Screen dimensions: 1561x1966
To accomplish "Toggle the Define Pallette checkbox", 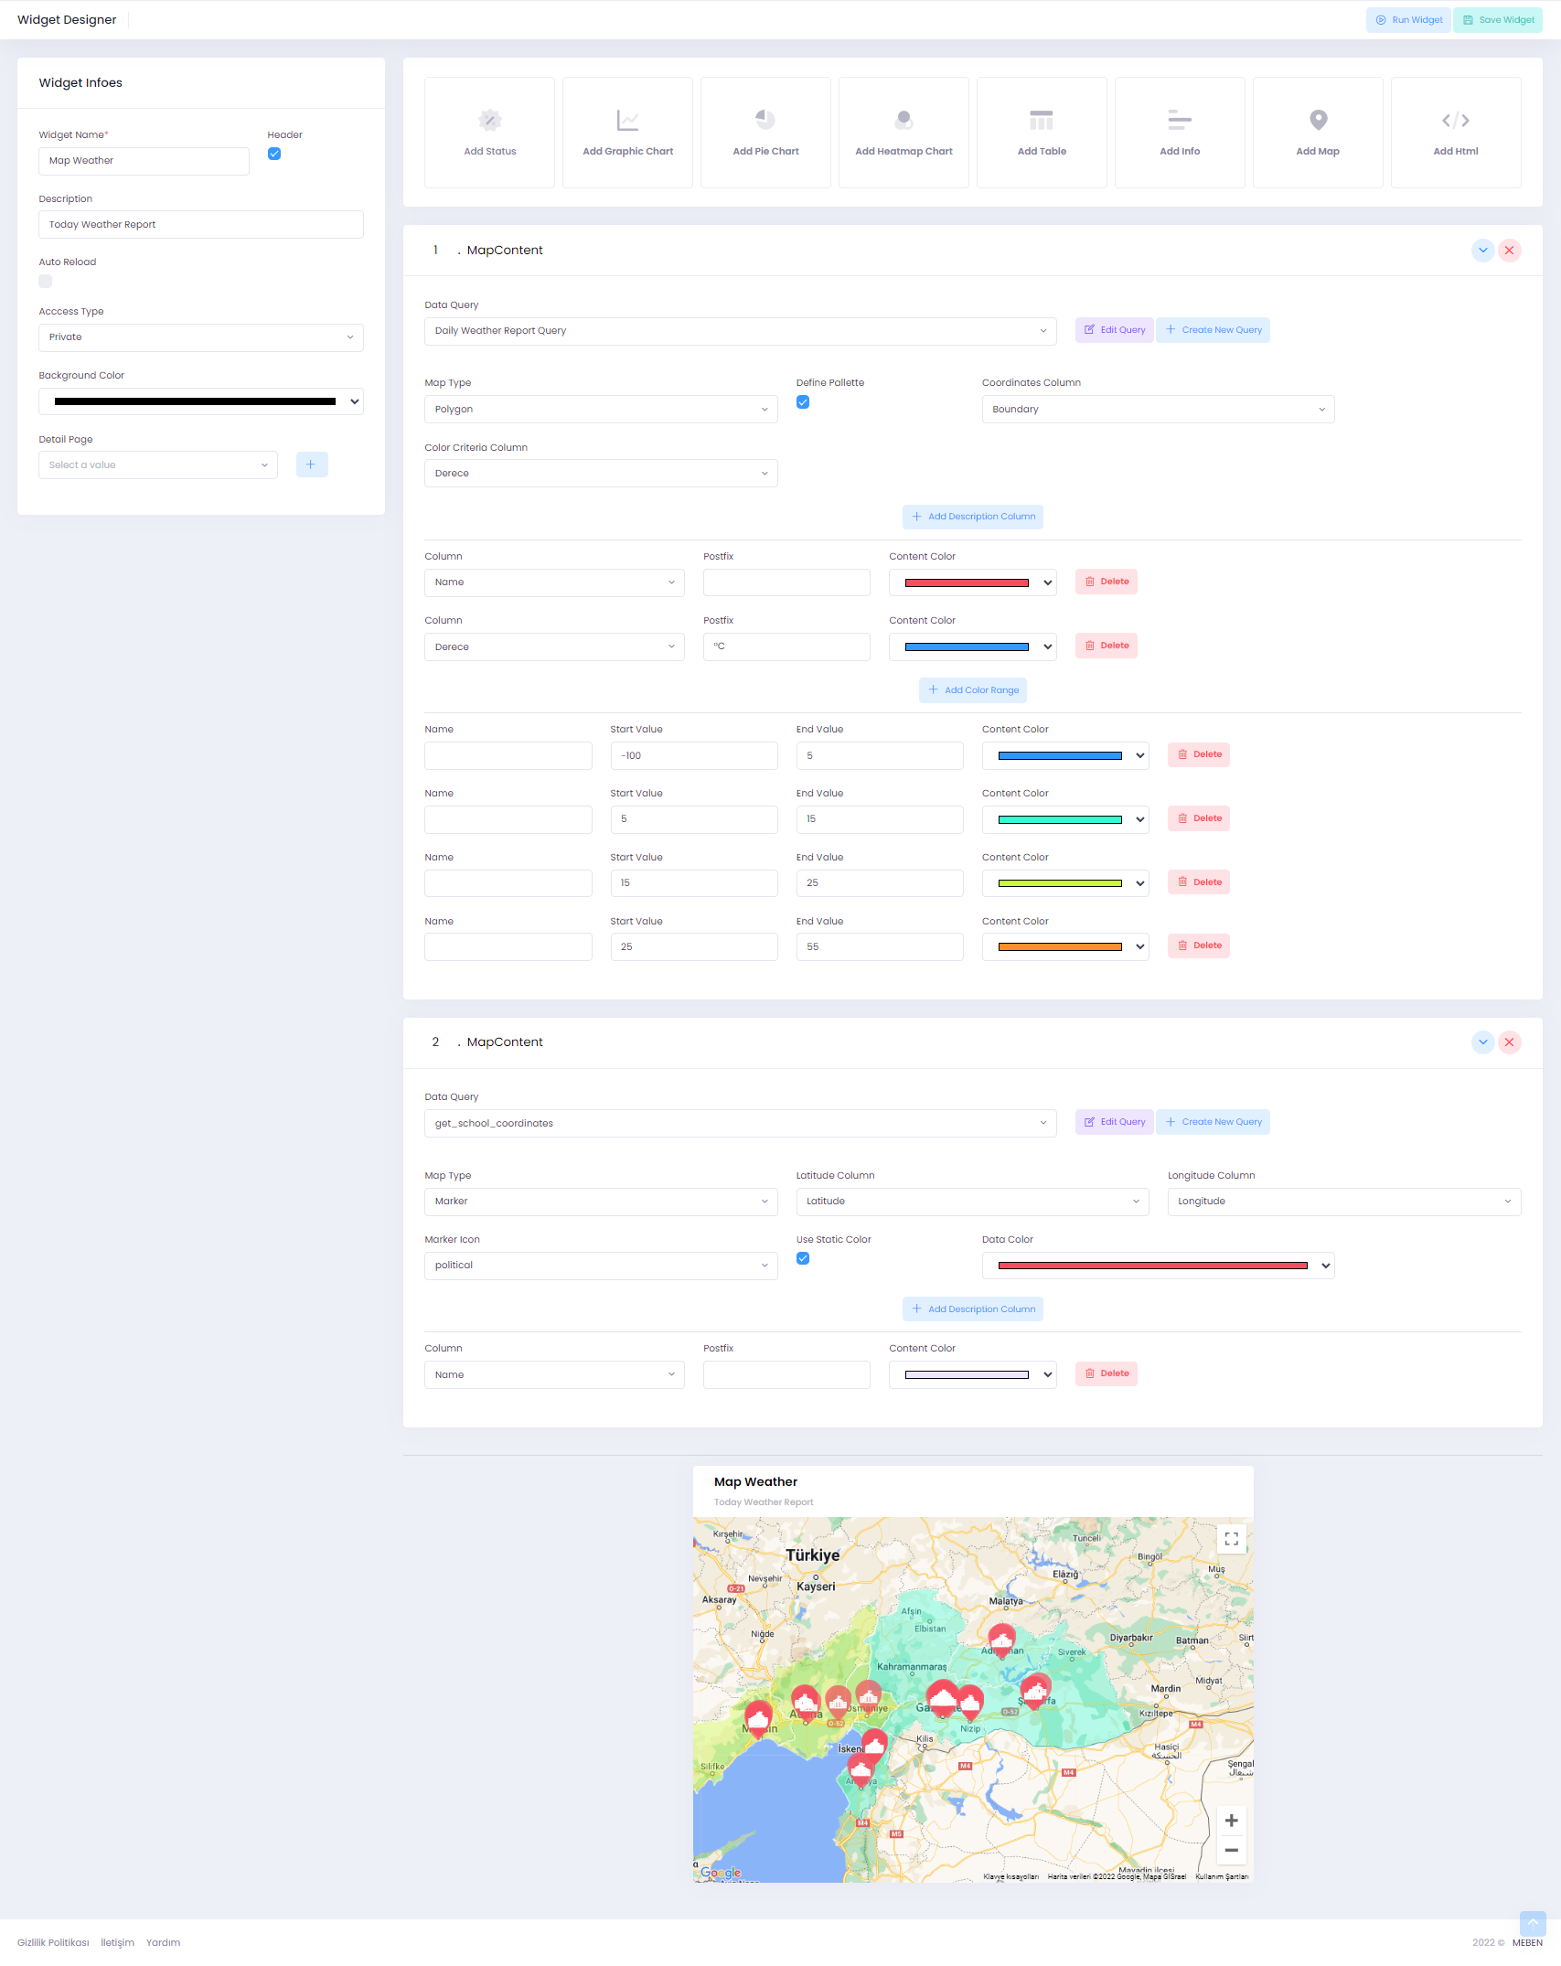I will click(803, 402).
